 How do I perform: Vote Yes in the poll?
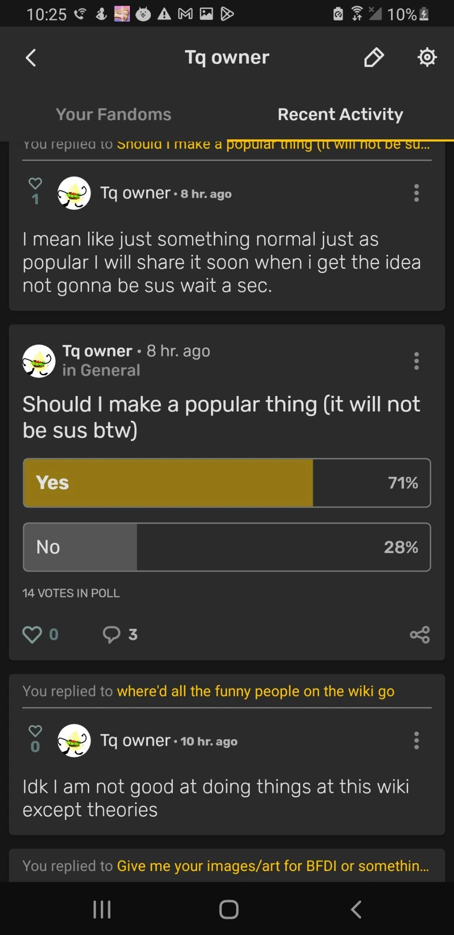[227, 483]
